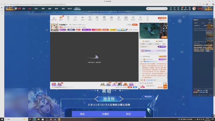Screen dimensions: 215x121
Task: Click the 客户端 link beside share
Action: (x=135, y=30)
